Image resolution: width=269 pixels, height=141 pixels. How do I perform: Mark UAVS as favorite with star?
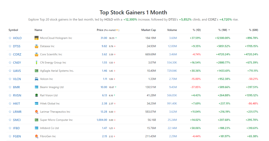10,71
